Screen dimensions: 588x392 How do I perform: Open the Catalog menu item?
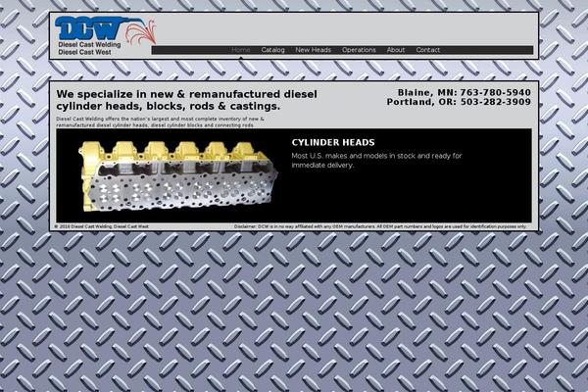coord(272,50)
